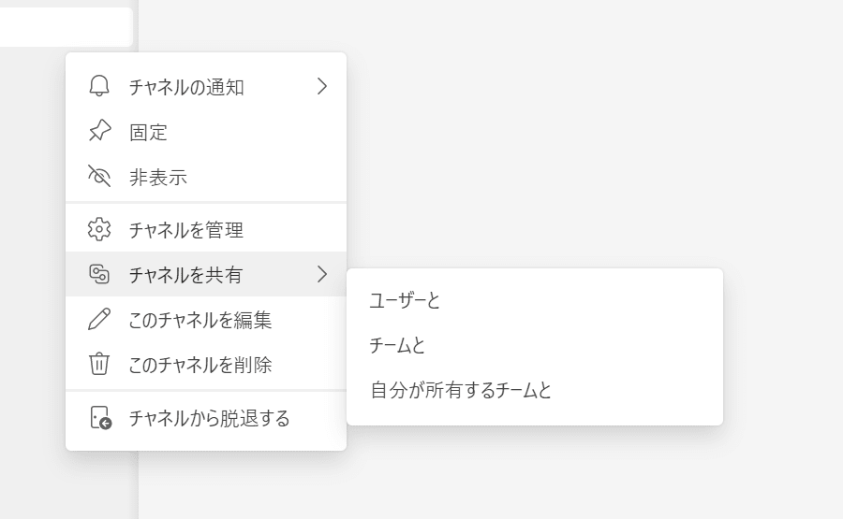The width and height of the screenshot is (843, 519).
Task: Click the trash can icon to delete channel
Action: click(99, 364)
